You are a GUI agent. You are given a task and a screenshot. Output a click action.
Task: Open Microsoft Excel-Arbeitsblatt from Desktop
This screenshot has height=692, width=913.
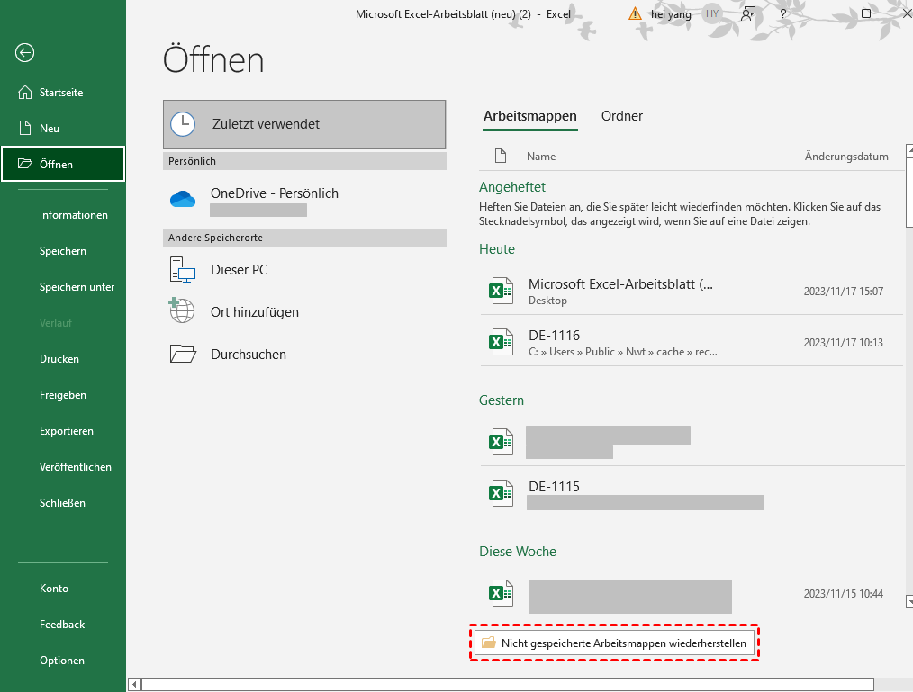[x=692, y=291]
